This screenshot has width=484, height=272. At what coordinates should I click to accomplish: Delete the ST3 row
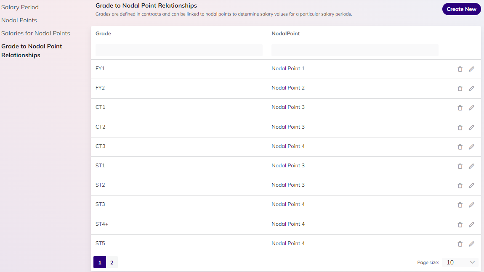(x=460, y=205)
